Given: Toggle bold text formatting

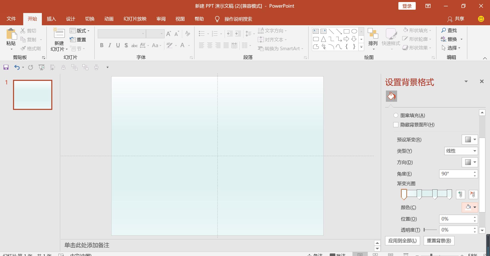Looking at the screenshot, I should coord(102,45).
